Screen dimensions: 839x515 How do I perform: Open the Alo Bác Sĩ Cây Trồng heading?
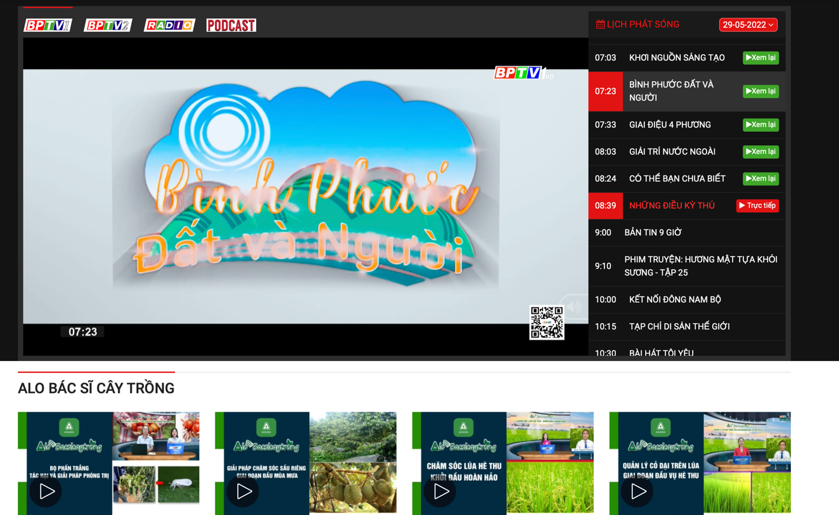pyautogui.click(x=96, y=388)
